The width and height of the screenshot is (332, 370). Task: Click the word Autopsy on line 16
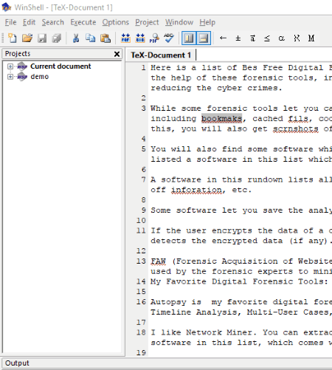pyautogui.click(x=168, y=302)
